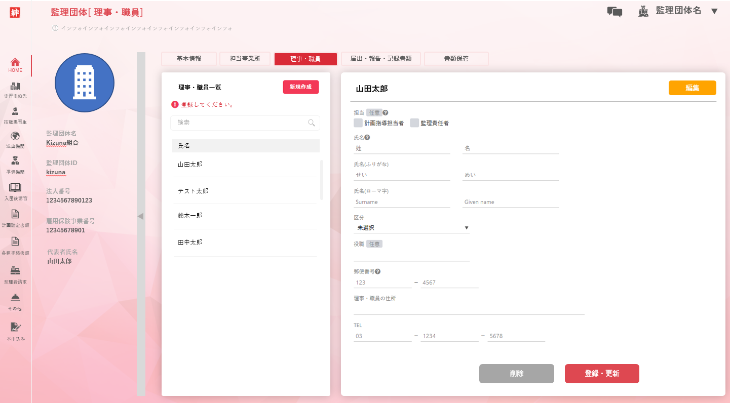
Task: Click the orange 編集 button
Action: [x=692, y=88]
